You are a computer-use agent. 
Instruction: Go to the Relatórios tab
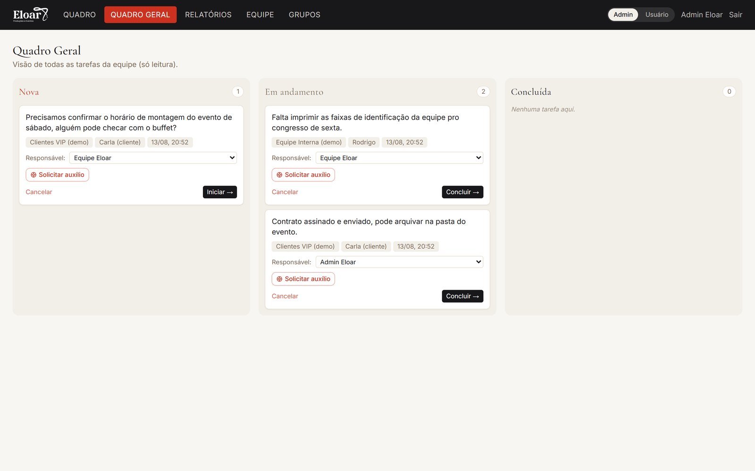pos(208,15)
